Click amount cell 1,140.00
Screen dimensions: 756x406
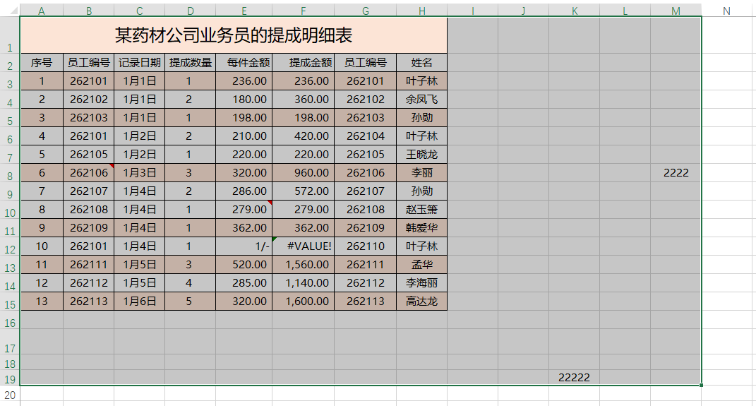tap(304, 283)
